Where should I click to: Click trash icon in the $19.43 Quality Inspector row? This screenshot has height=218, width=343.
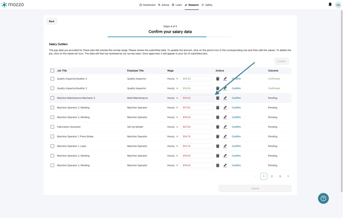coord(217,78)
